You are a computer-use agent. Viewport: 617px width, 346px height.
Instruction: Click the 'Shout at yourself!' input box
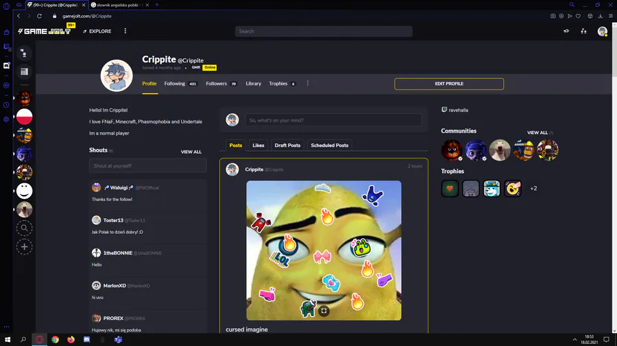(x=147, y=165)
